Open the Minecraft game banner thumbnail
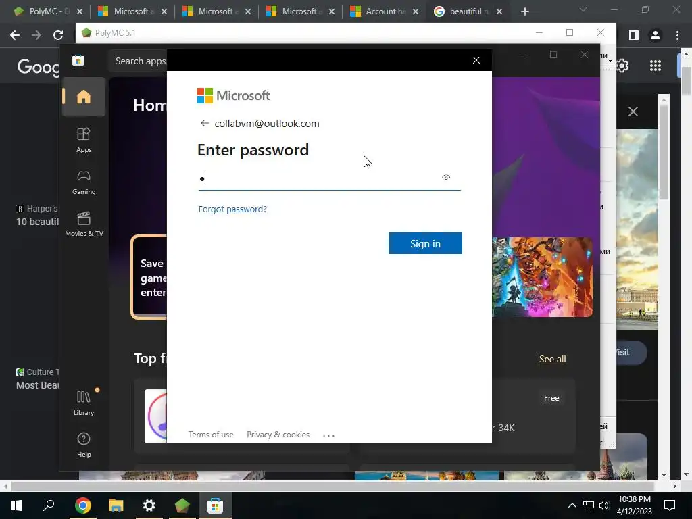The image size is (692, 519). (x=543, y=276)
